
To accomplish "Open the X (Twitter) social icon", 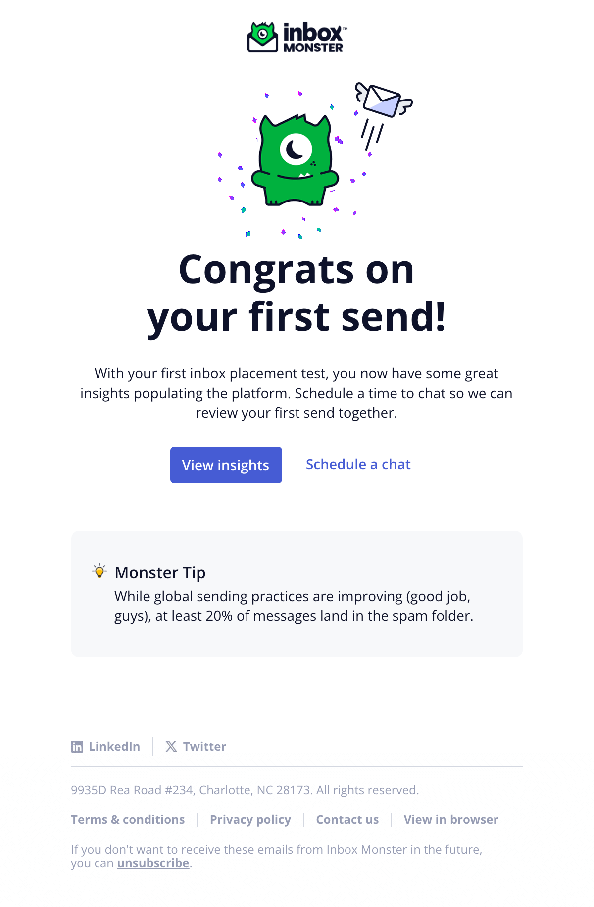I will point(171,746).
